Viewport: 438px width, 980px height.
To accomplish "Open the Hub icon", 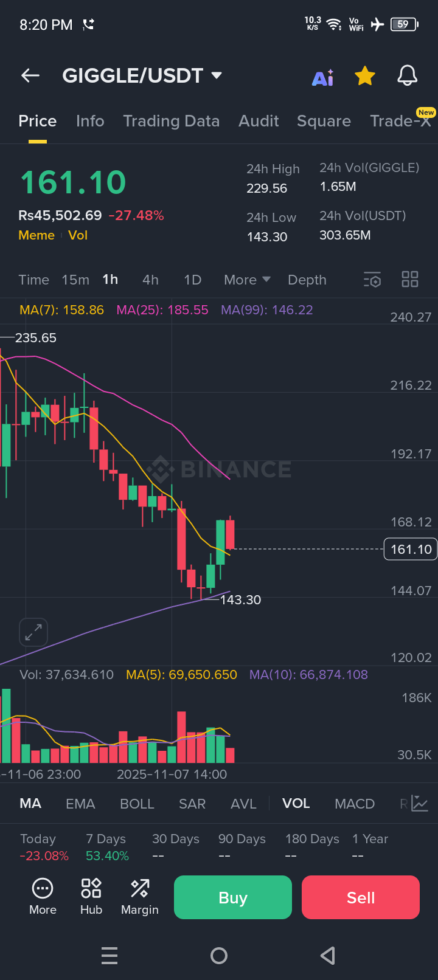I will click(x=91, y=896).
